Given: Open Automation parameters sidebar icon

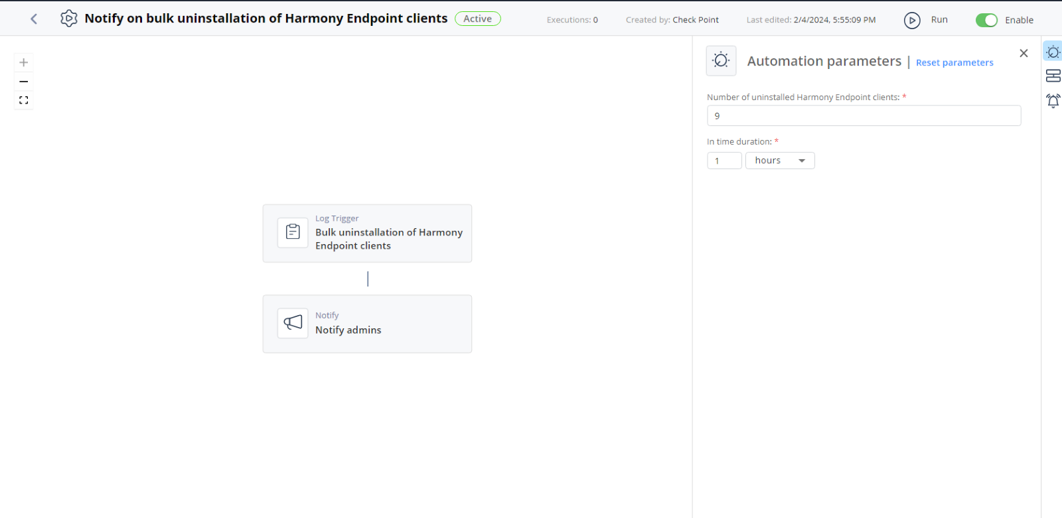Looking at the screenshot, I should tap(1053, 52).
